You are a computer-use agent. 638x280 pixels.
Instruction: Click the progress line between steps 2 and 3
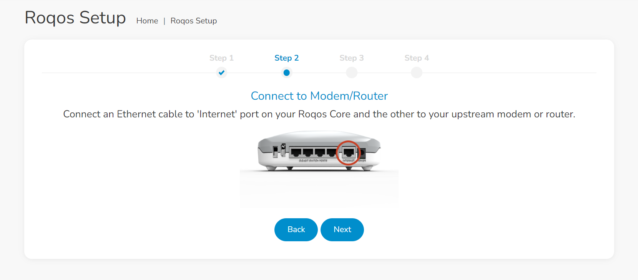319,72
